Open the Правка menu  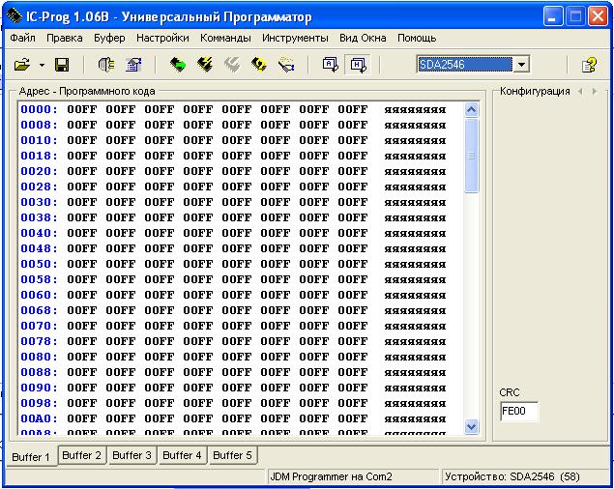pyautogui.click(x=65, y=38)
